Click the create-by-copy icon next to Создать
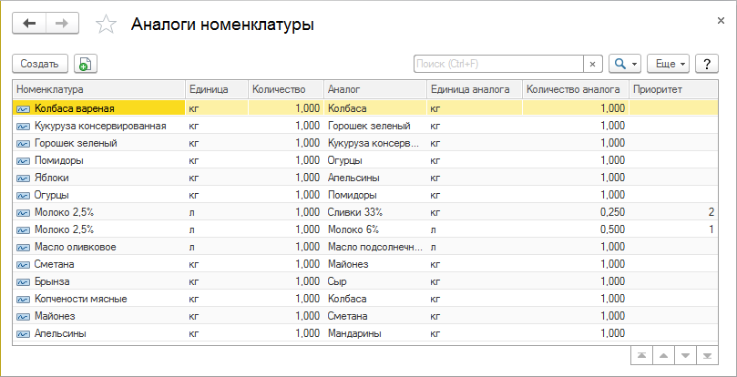This screenshot has width=737, height=377. 86,64
